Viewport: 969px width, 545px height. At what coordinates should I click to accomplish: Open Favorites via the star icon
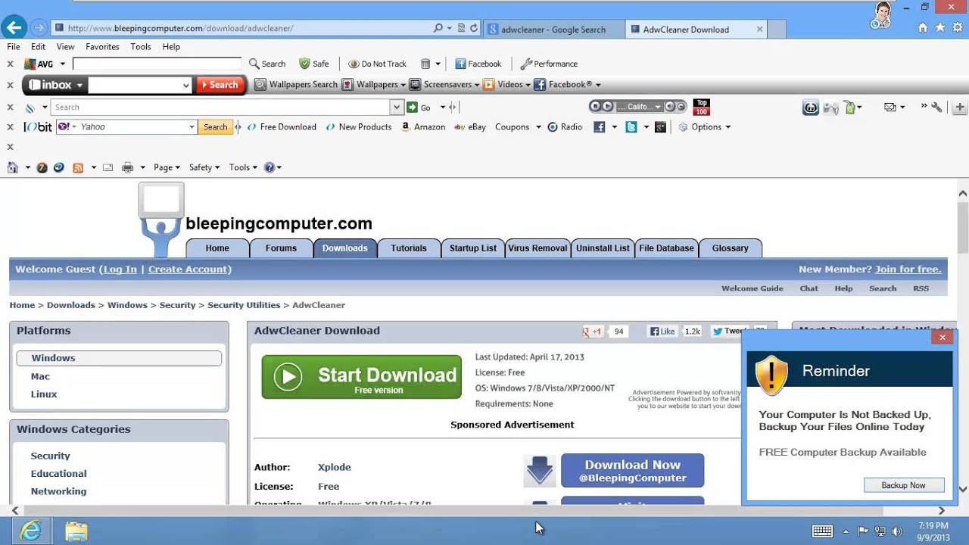point(940,28)
